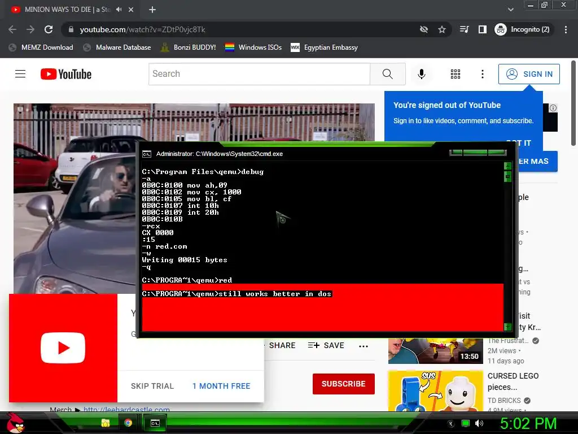The height and width of the screenshot is (434, 578).
Task: Click SHARE under the video
Action: (282, 345)
